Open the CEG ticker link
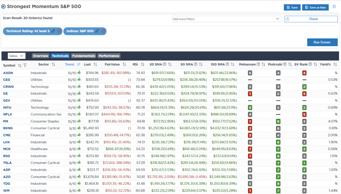The height and width of the screenshot is (194, 341). [x=7, y=80]
